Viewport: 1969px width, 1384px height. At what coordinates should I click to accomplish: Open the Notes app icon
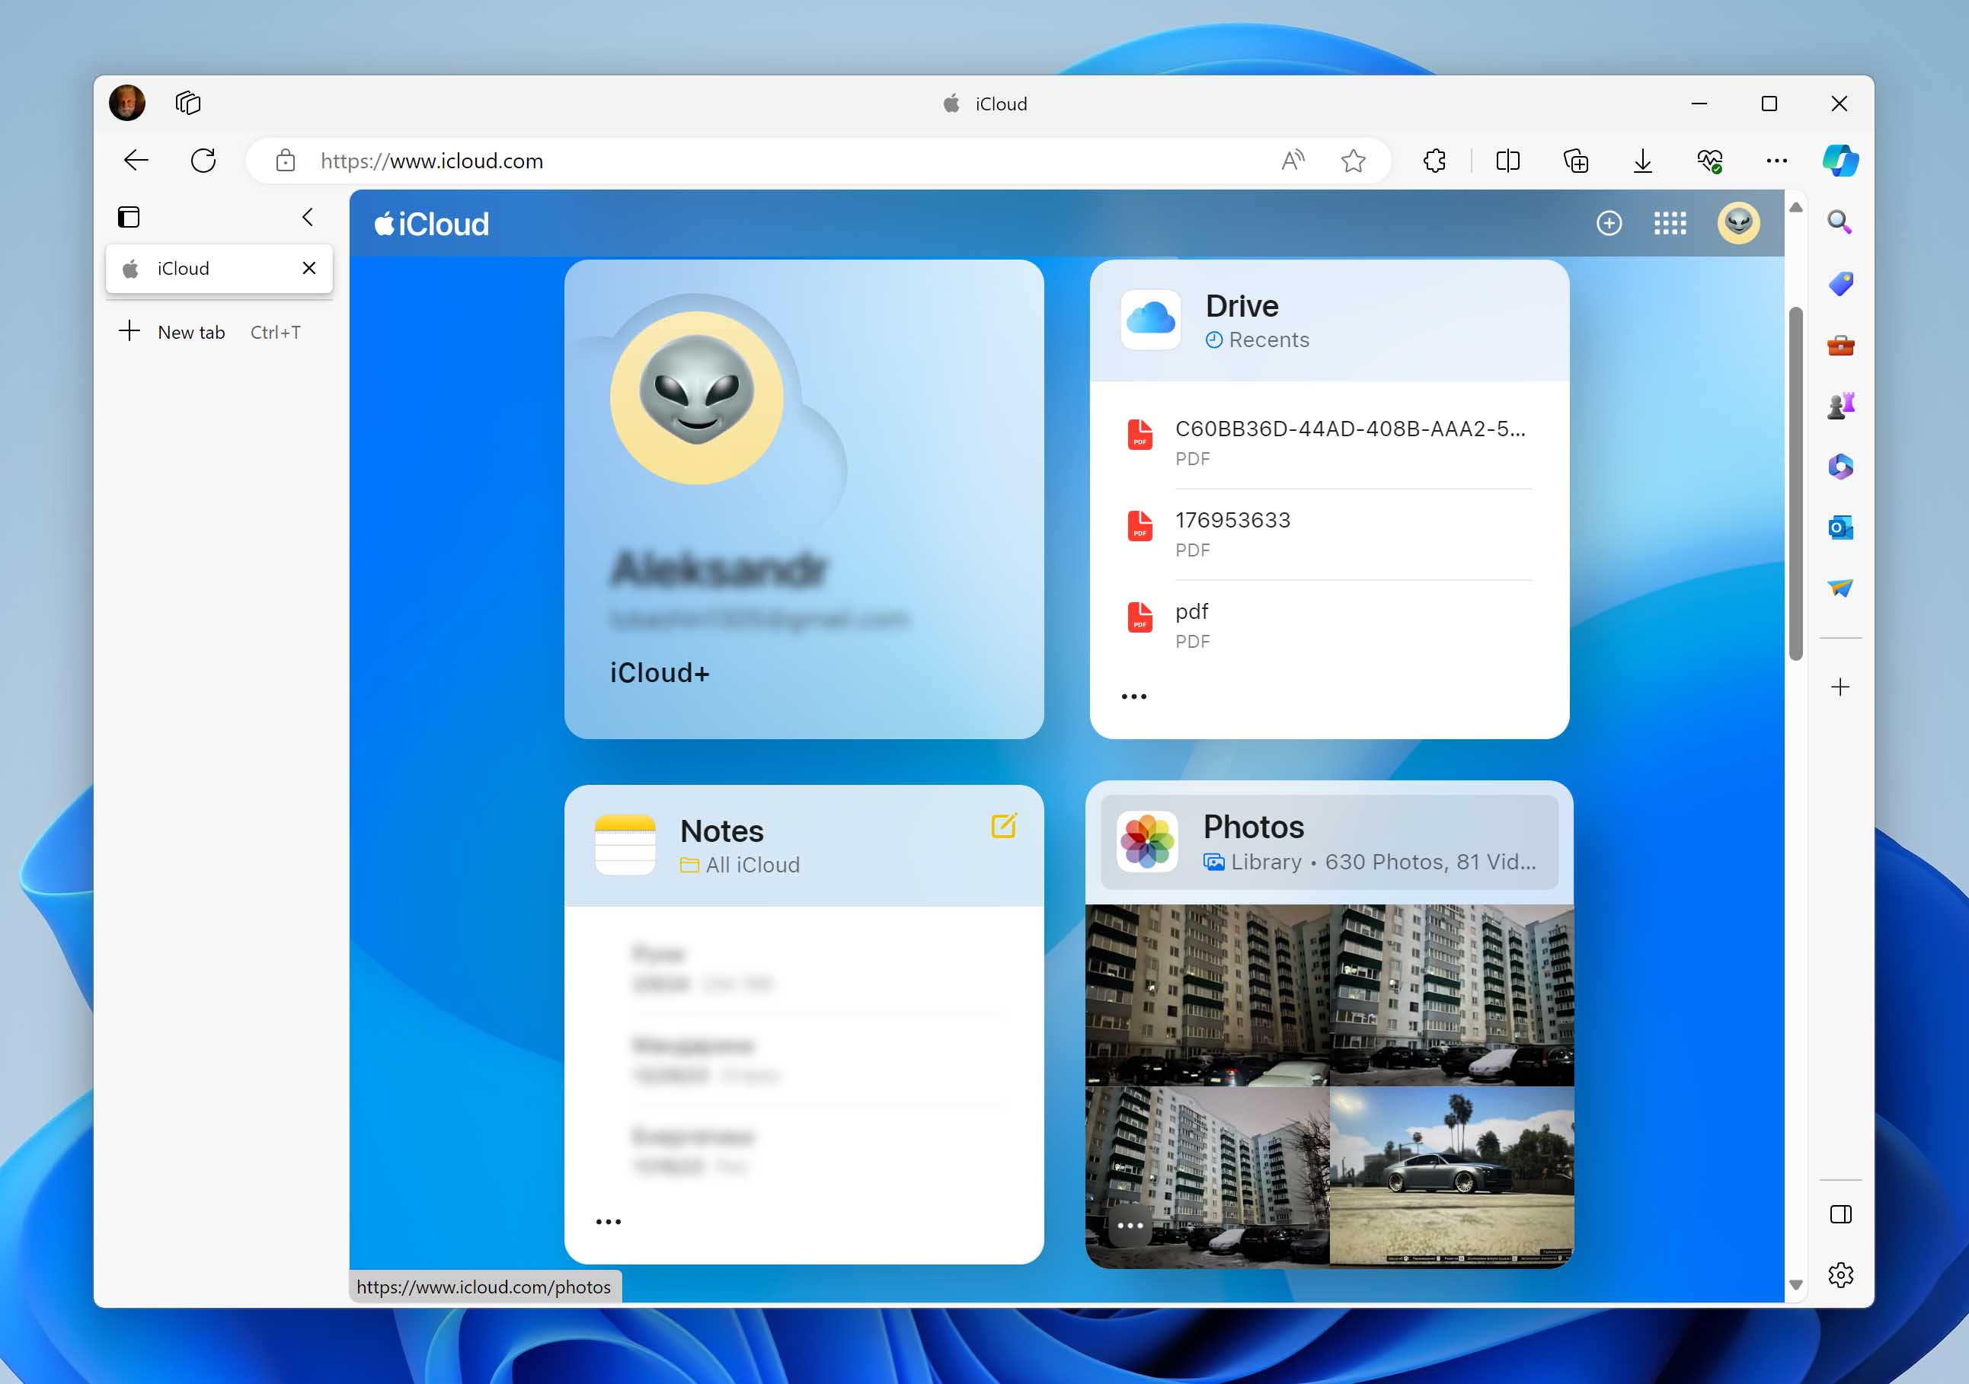[625, 845]
